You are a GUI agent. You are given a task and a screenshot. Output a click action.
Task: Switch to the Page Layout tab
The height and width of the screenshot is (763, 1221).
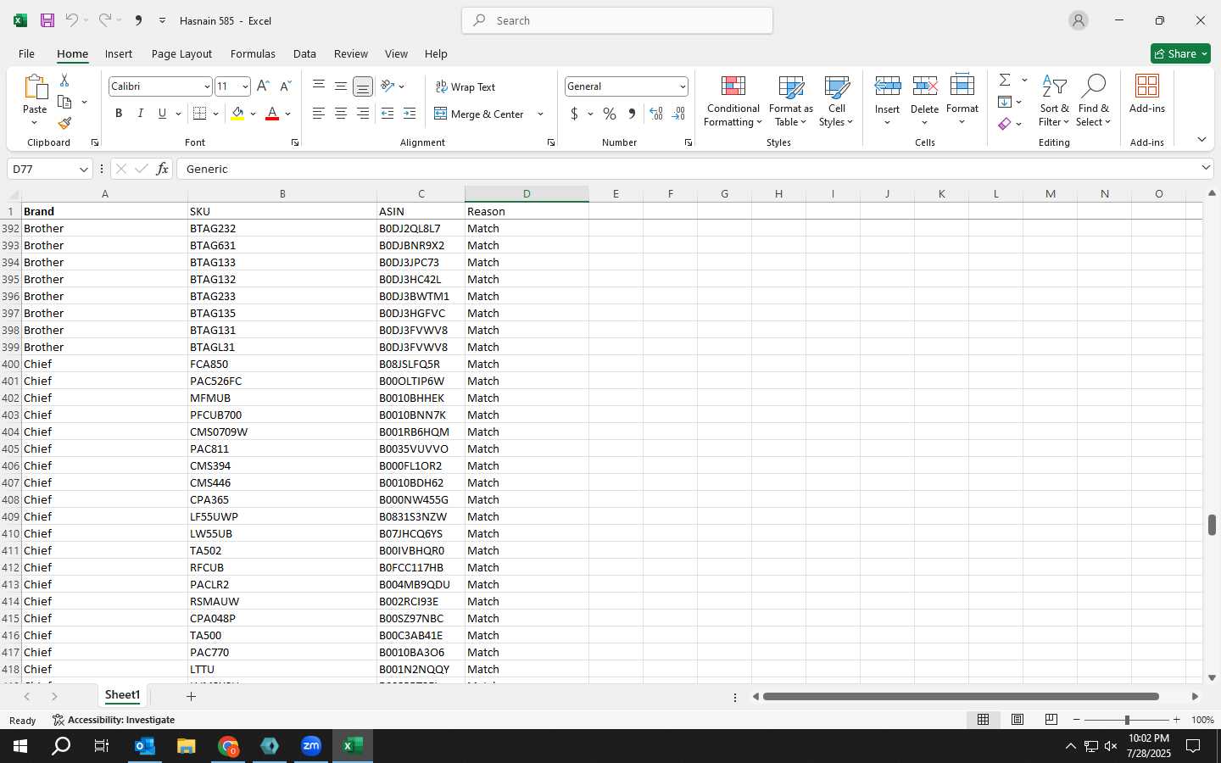click(181, 53)
